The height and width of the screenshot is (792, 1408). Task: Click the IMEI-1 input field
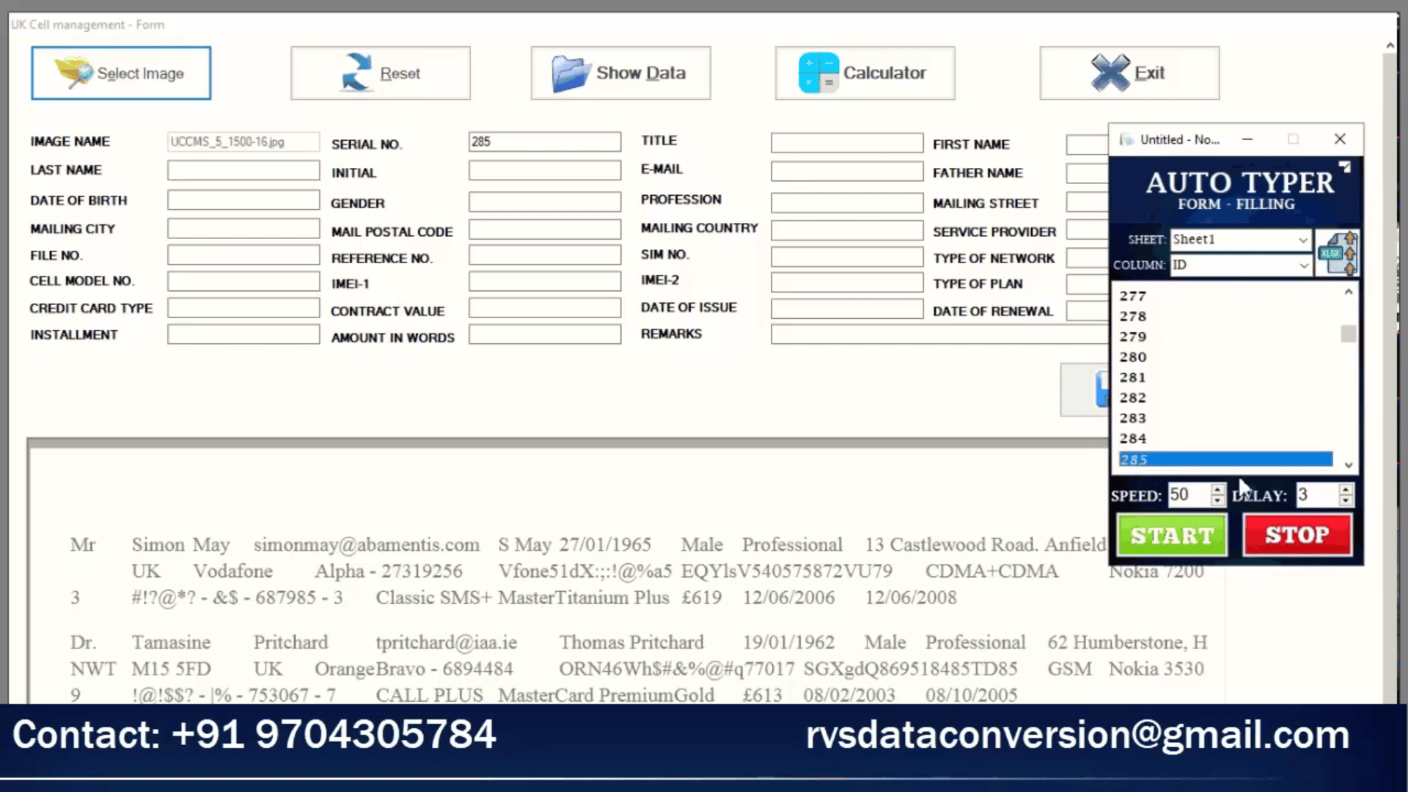tap(545, 282)
